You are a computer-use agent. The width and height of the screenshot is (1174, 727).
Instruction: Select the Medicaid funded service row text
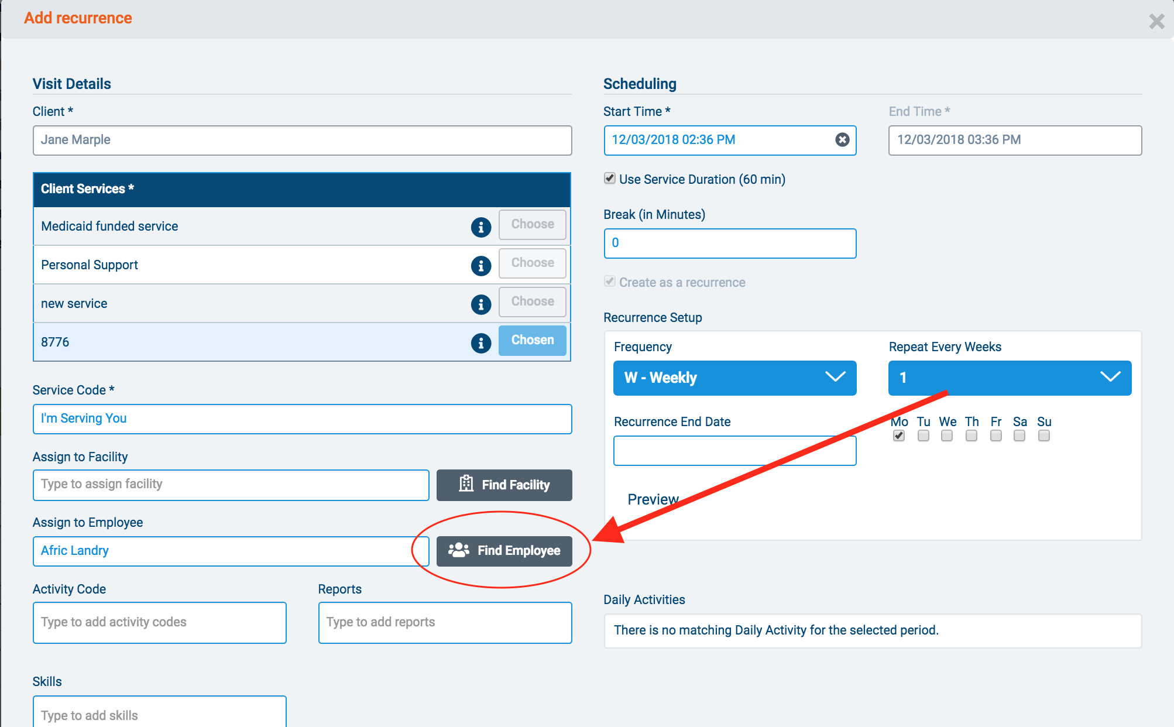[109, 227]
